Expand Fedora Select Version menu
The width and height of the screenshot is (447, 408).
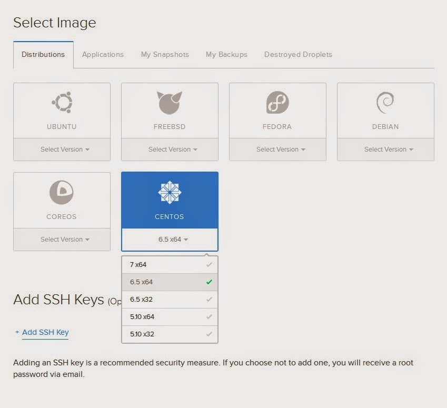click(277, 150)
